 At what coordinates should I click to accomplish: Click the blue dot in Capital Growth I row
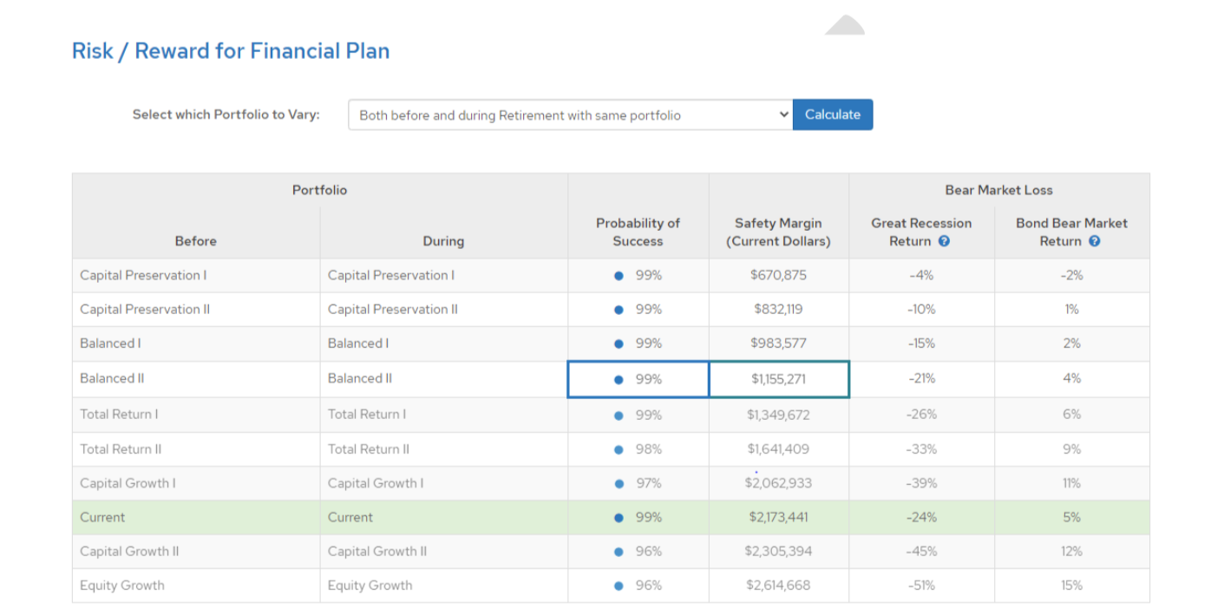pyautogui.click(x=619, y=483)
